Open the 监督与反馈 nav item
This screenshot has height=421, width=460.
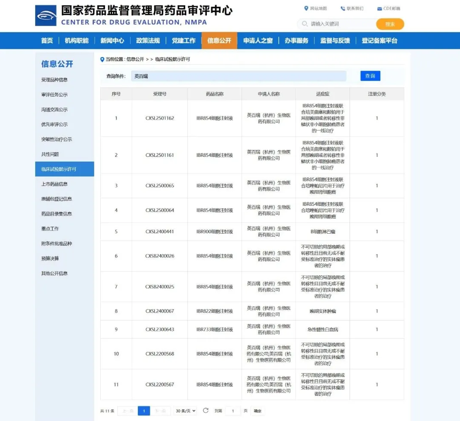(x=335, y=41)
